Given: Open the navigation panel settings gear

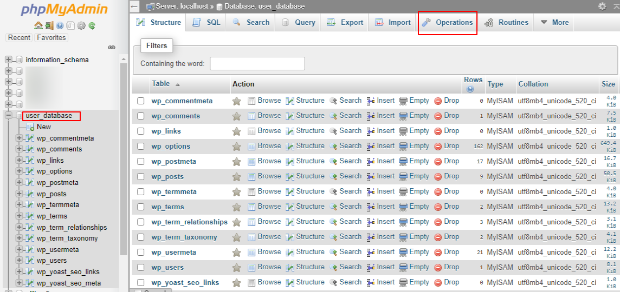Looking at the screenshot, I should click(x=81, y=25).
